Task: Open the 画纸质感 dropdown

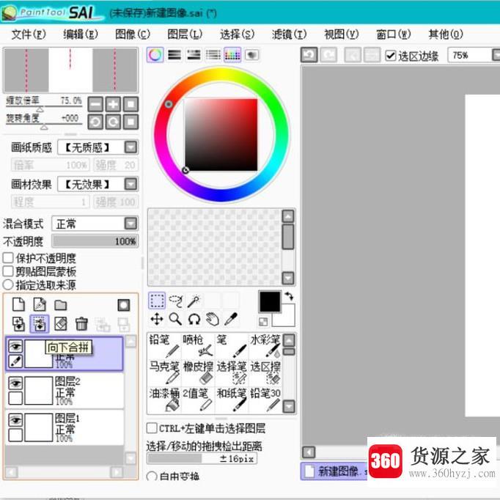Action: [130, 147]
